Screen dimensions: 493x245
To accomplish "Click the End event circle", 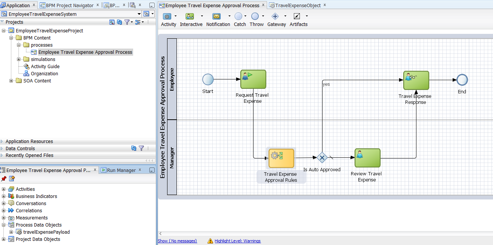I will pos(462,80).
